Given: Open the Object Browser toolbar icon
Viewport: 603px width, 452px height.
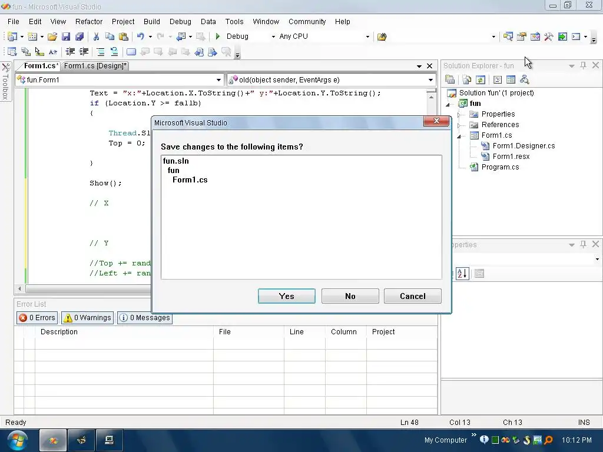Looking at the screenshot, I should (535, 36).
